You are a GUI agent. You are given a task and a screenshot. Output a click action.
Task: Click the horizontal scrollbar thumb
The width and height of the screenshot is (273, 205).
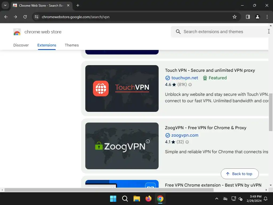109,190
